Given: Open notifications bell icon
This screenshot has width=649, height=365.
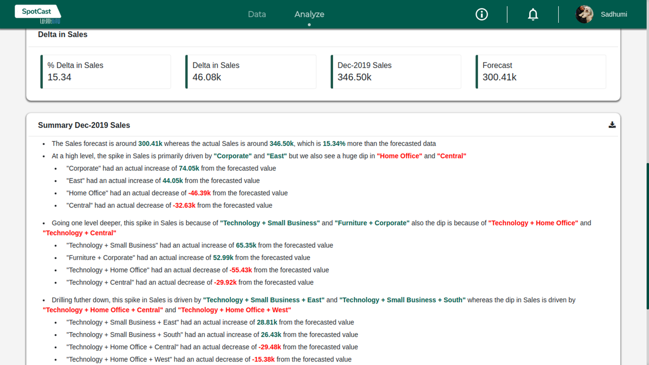Looking at the screenshot, I should point(533,15).
